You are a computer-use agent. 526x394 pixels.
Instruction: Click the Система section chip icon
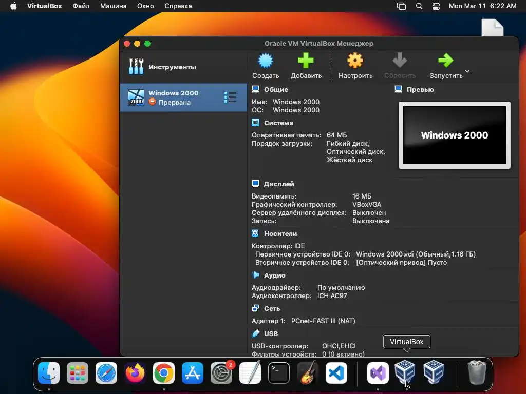tap(256, 123)
